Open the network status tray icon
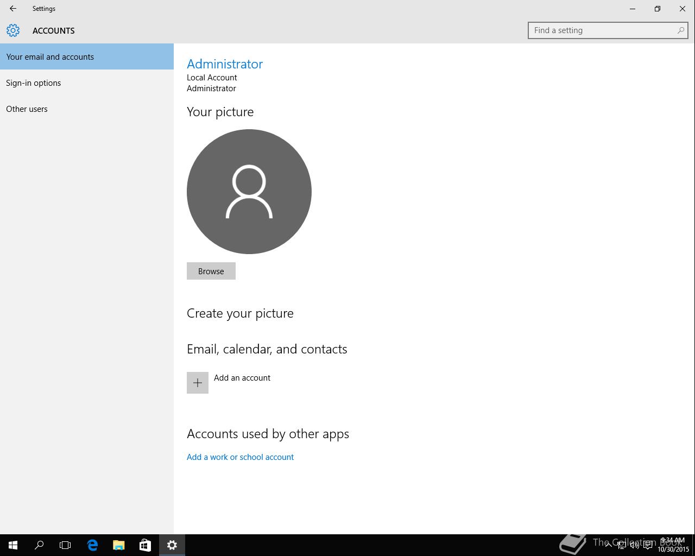 (622, 545)
